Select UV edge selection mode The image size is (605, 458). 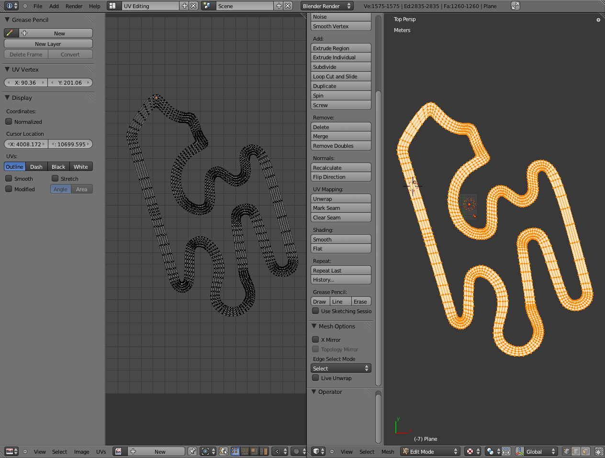pos(245,451)
